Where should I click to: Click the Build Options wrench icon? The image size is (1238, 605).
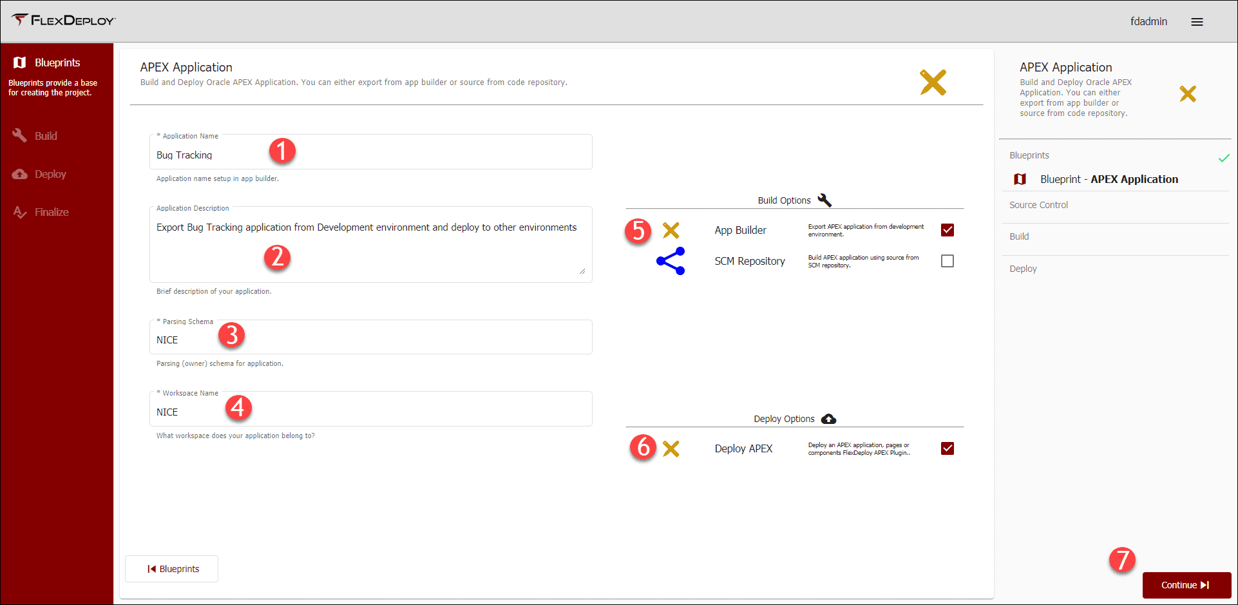tap(824, 200)
